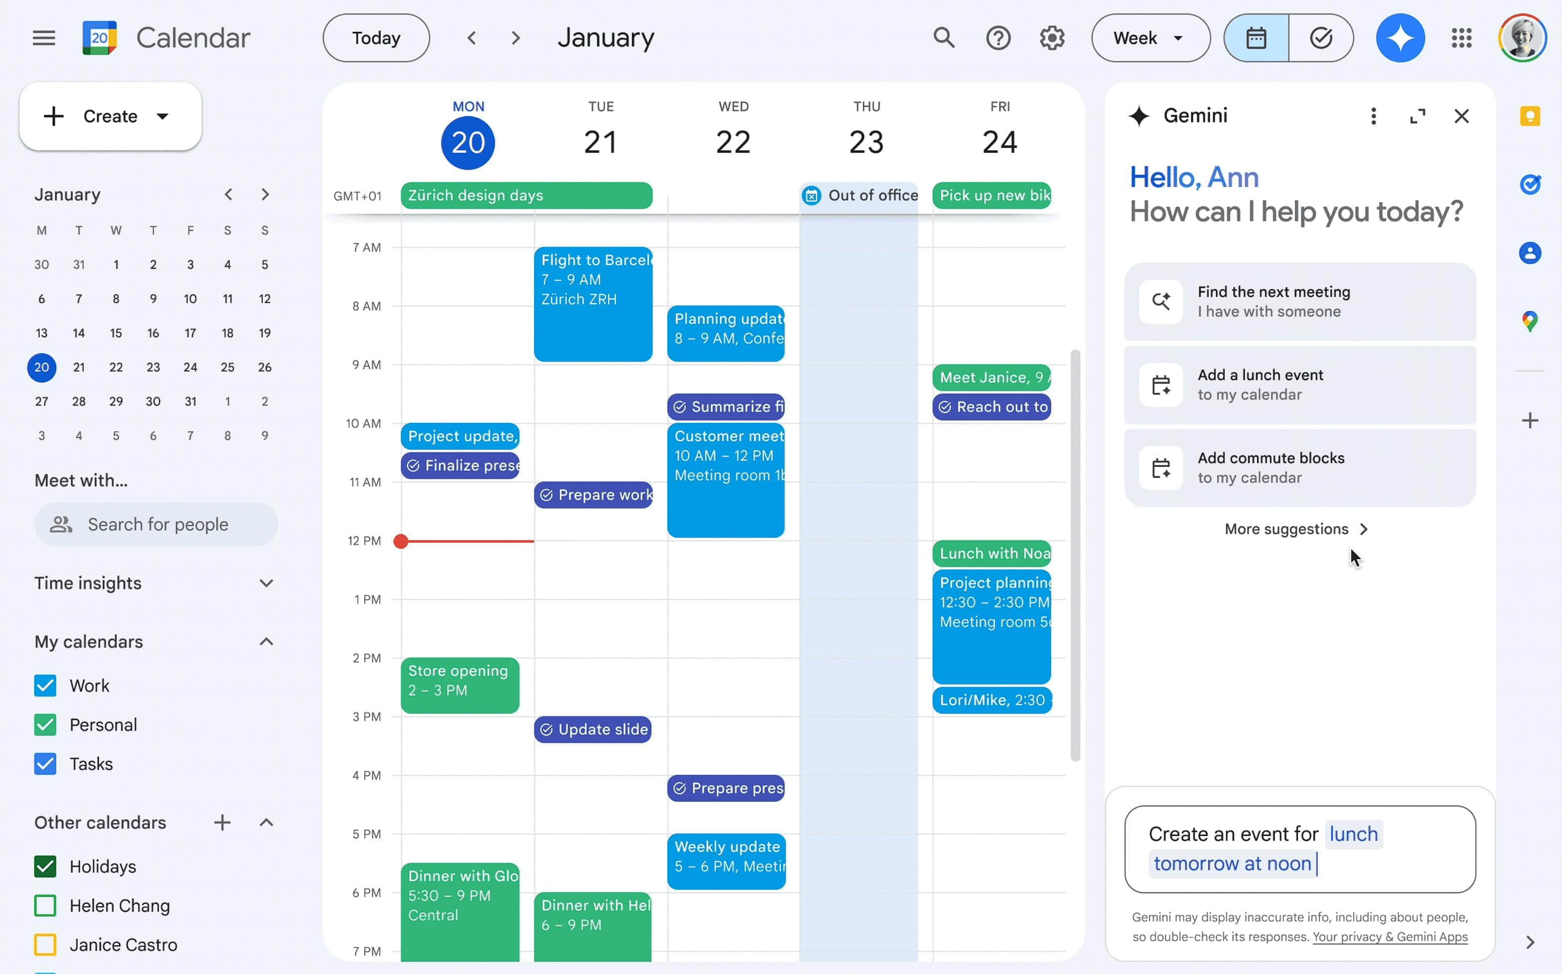Open the Create button dropdown
Screen dimensions: 1562x974
[163, 117]
